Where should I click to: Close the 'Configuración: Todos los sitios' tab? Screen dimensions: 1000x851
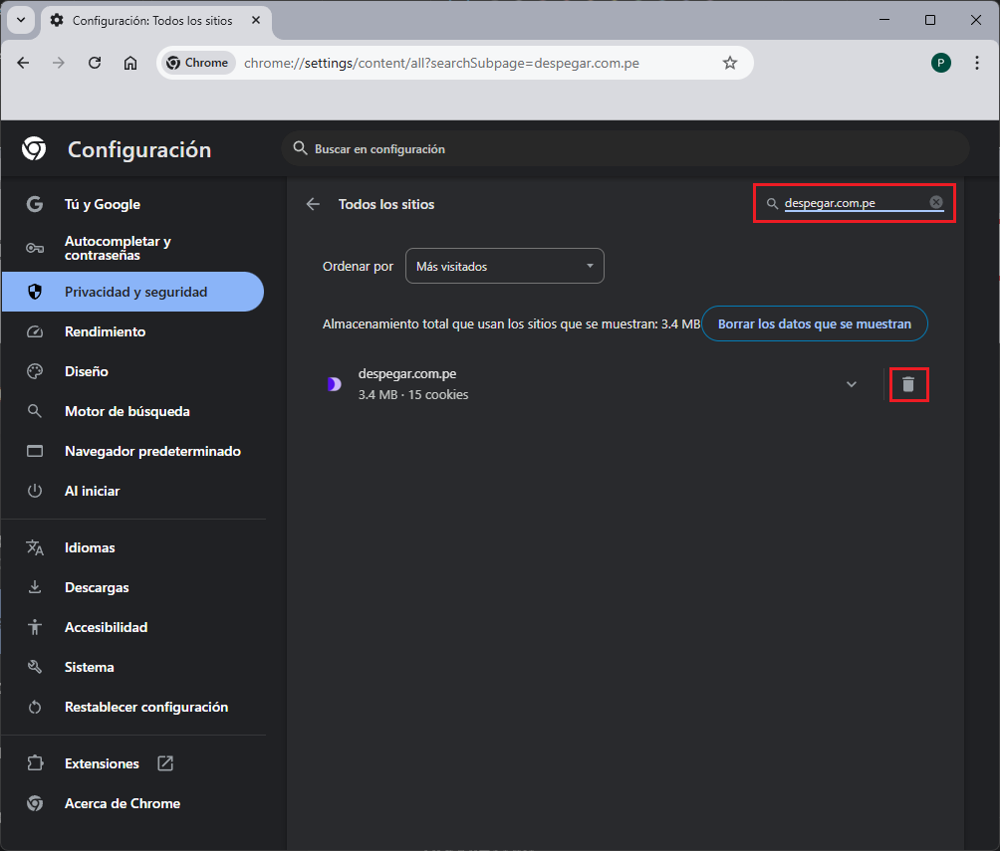256,20
